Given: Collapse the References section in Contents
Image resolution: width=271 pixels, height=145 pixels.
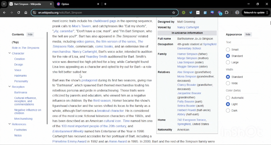Looking at the screenshot, I should tap(10, 124).
